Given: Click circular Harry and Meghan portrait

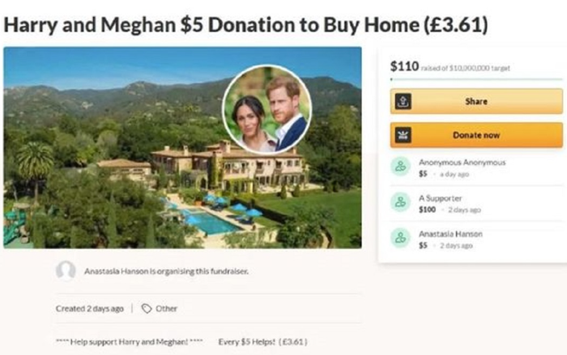Looking at the screenshot, I should click(x=266, y=108).
